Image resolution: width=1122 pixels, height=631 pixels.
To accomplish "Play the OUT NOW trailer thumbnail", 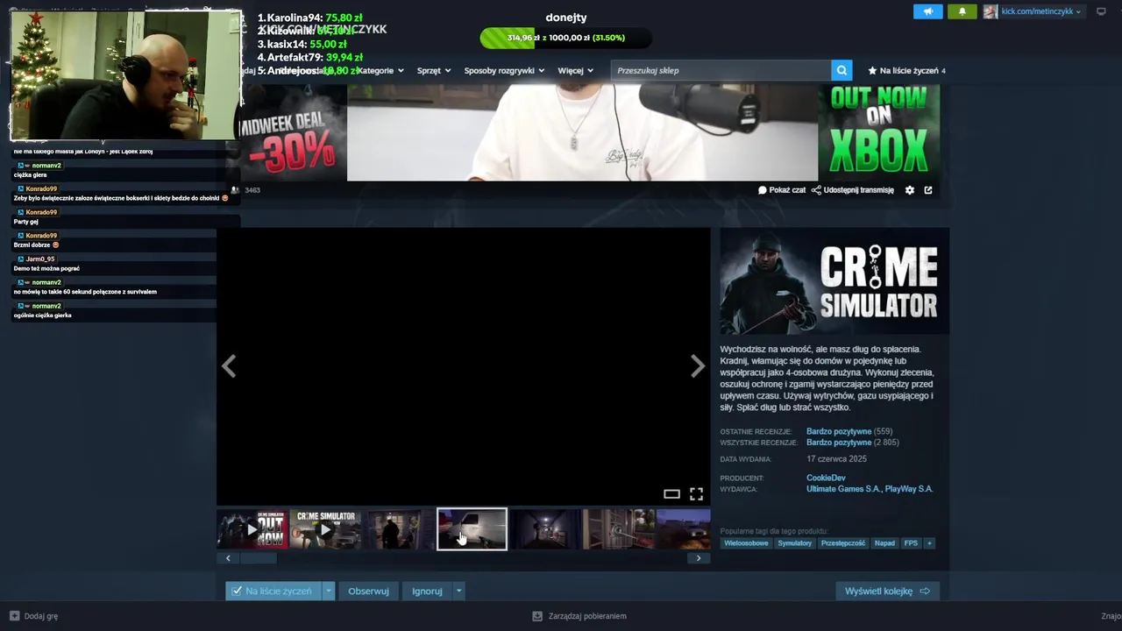I will 252,529.
